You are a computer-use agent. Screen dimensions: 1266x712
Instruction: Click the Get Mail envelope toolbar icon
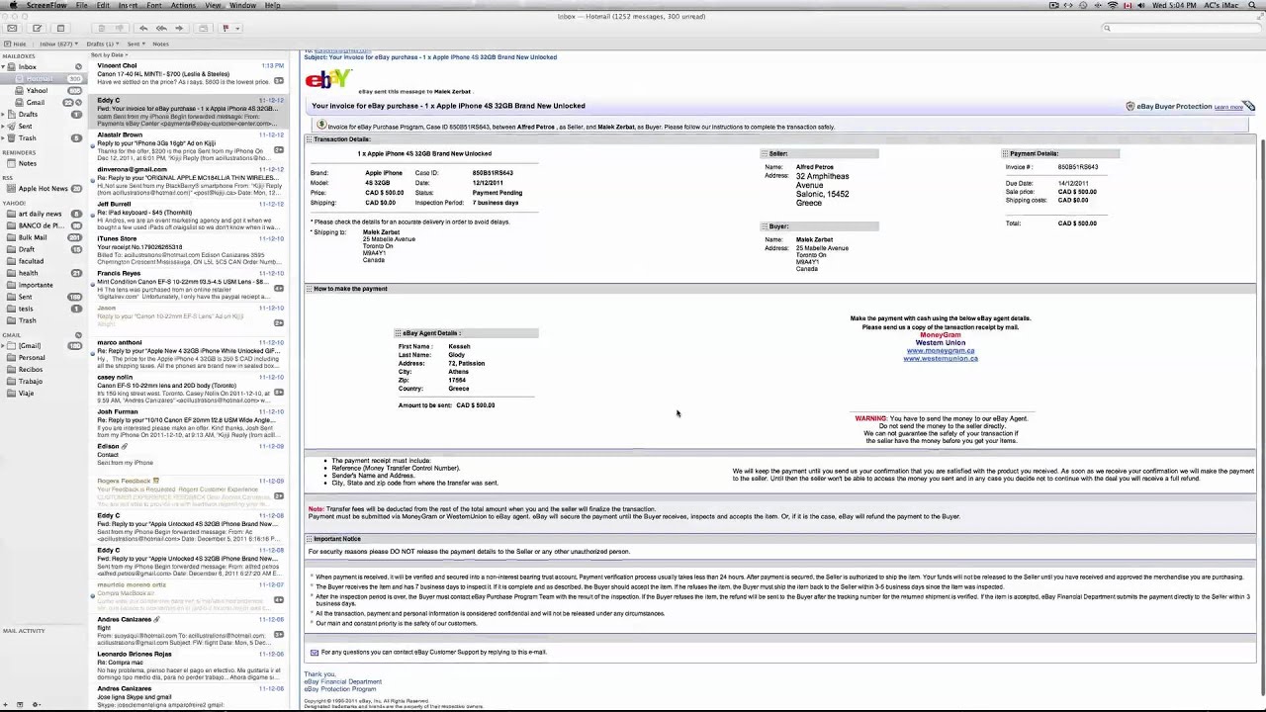(x=12, y=28)
